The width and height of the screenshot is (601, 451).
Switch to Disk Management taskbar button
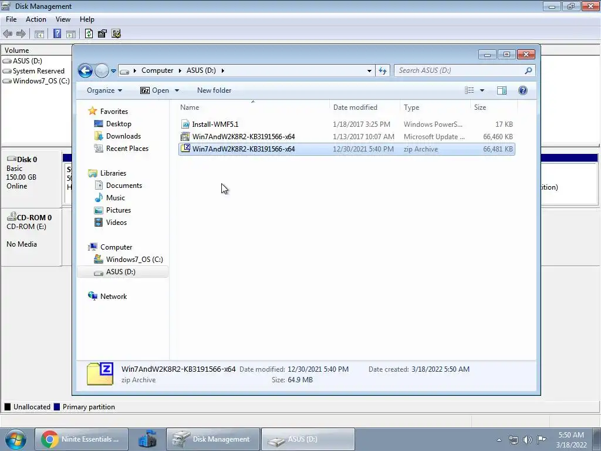click(x=213, y=439)
